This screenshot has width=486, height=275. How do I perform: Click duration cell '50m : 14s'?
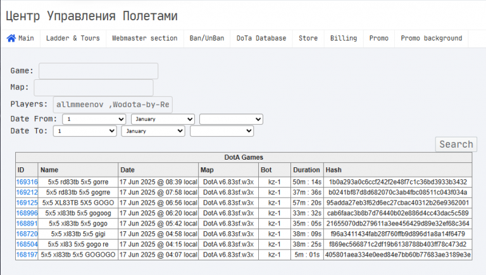coord(307,182)
